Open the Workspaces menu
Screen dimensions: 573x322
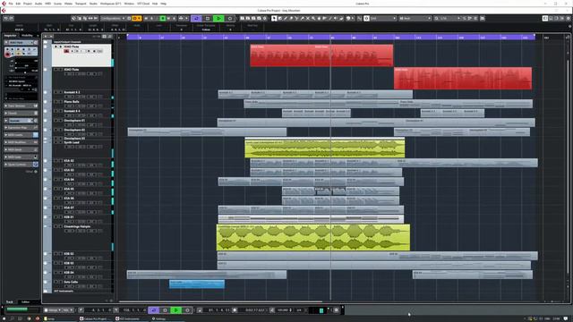coord(110,4)
